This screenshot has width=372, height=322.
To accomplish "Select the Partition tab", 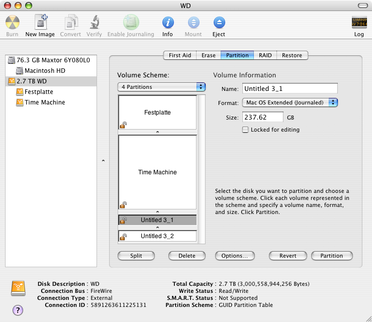I will pyautogui.click(x=237, y=55).
